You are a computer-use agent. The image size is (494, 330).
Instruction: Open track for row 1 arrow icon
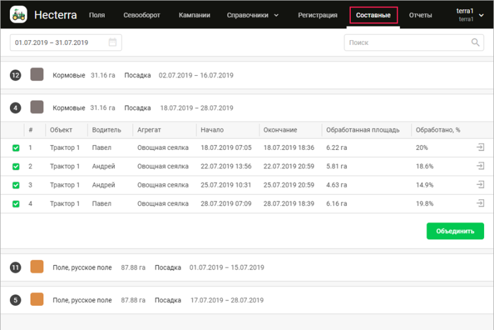coord(480,148)
